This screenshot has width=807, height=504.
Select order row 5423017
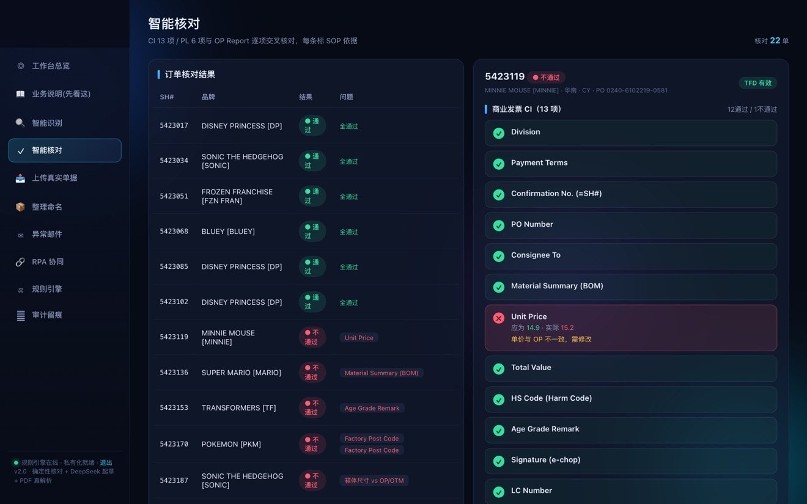click(x=306, y=126)
